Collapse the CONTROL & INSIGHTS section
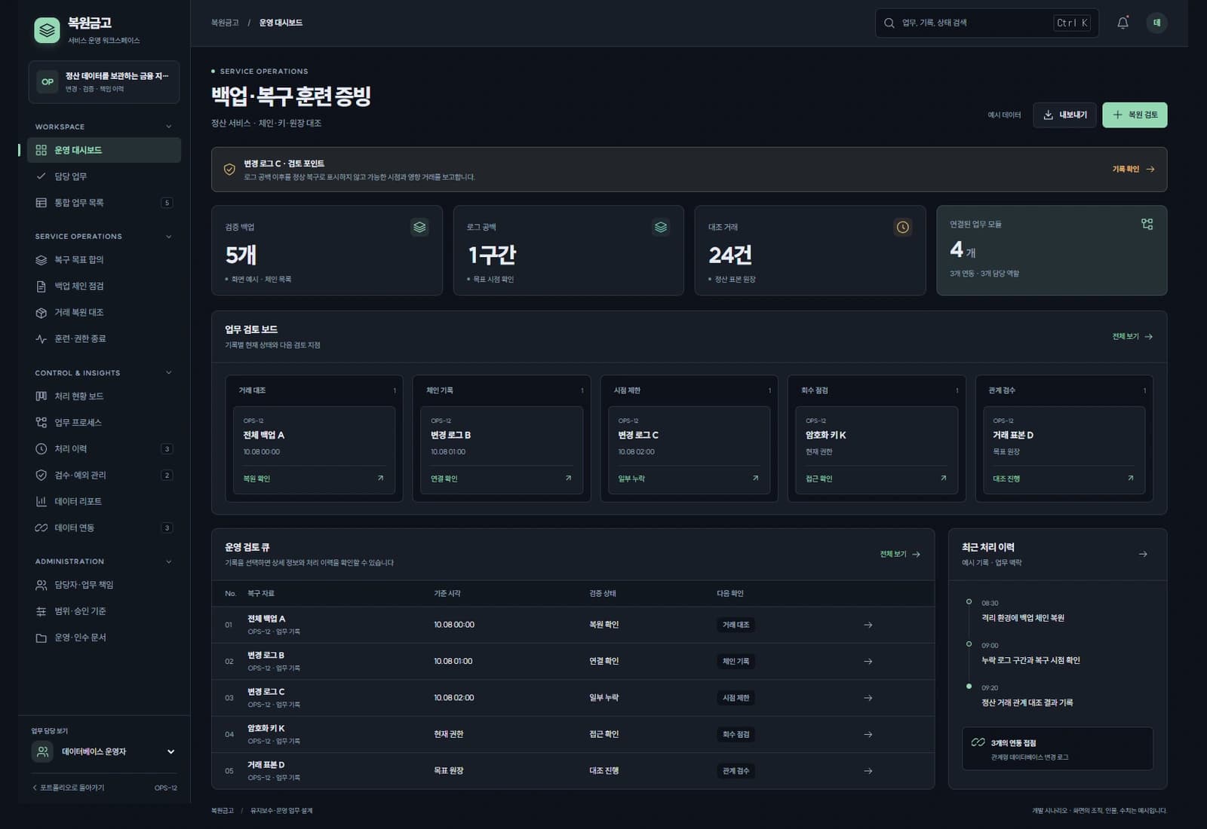 tap(168, 373)
